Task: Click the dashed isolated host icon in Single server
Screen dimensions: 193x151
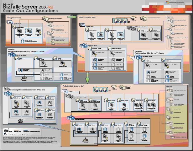Action: coord(29,31)
